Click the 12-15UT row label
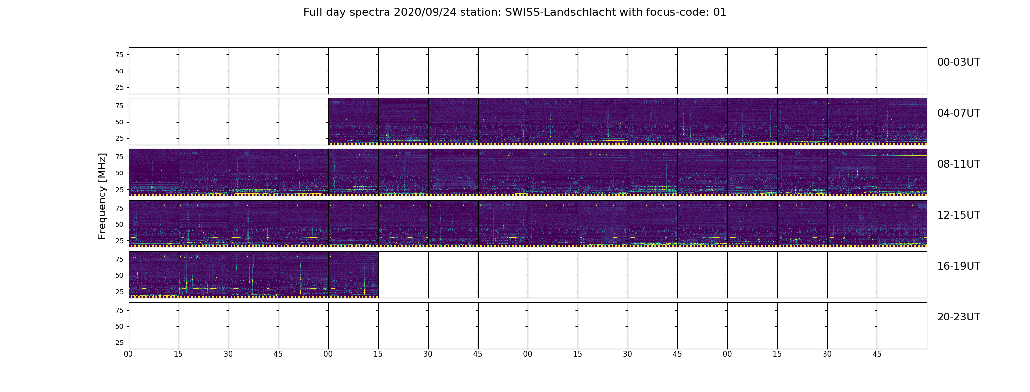Viewport: 1030px width, 392px height. click(958, 215)
